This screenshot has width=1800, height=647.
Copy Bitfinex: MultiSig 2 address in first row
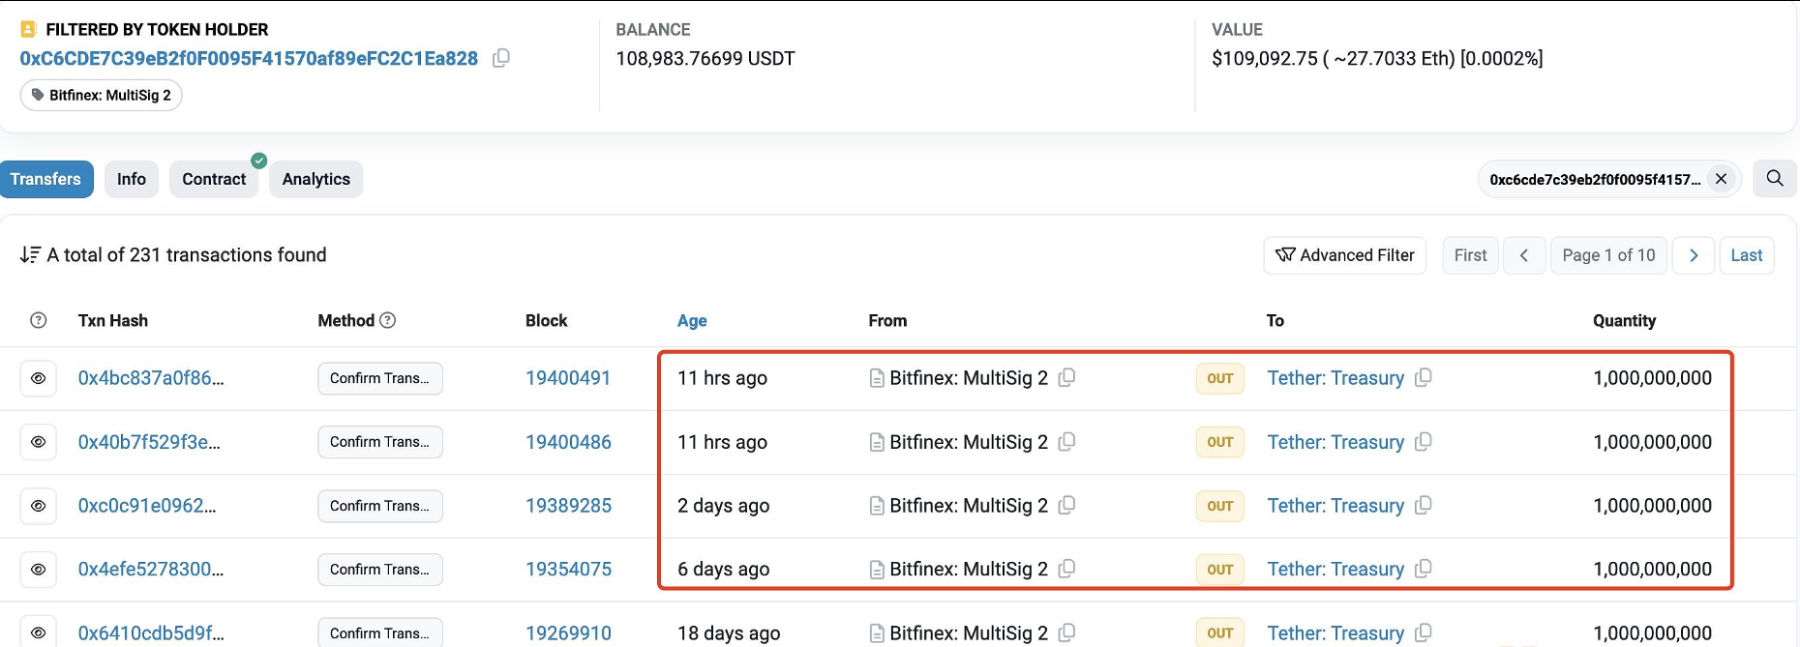click(x=1066, y=378)
